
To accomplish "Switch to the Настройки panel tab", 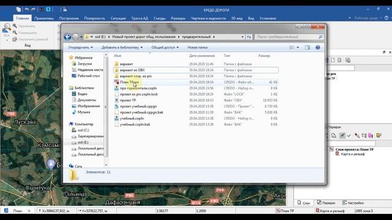I will coord(353,203).
